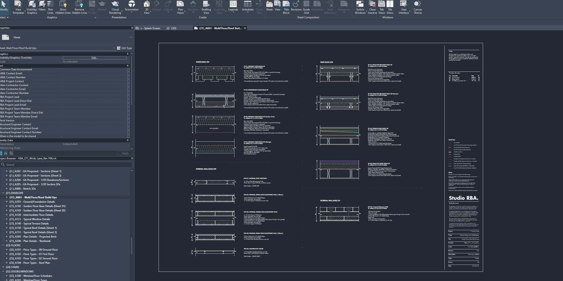This screenshot has width=563, height=281.
Task: Select (2-)_A204 - GA Proposed - 1/20 Elevations/Sections
Action: [x=39, y=180]
